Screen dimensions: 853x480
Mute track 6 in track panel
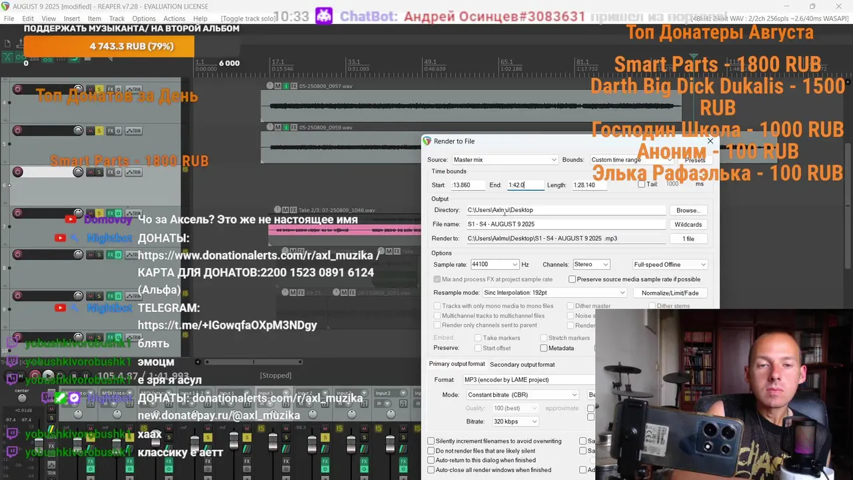[x=90, y=172]
